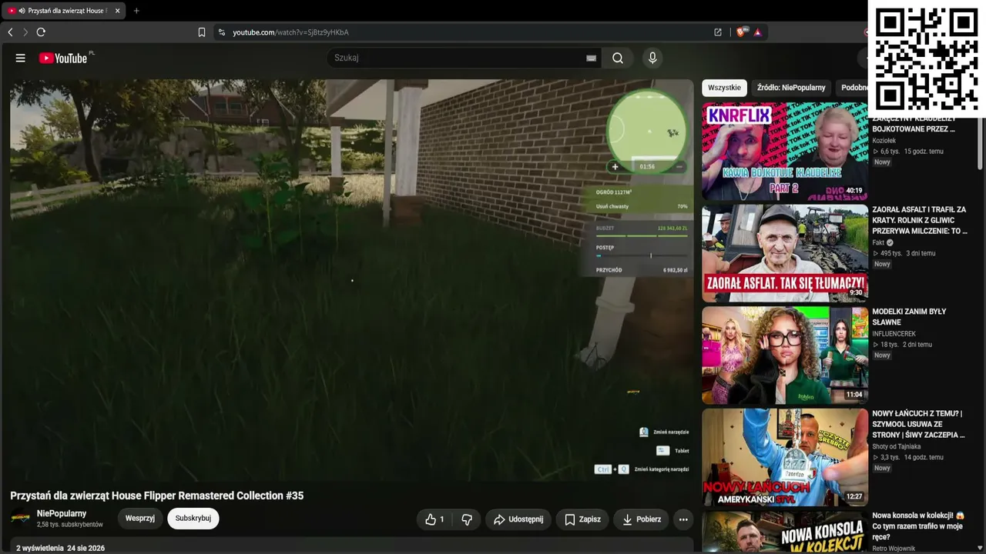The width and height of the screenshot is (986, 554).
Task: Share the video via Udostępnij
Action: pyautogui.click(x=518, y=519)
